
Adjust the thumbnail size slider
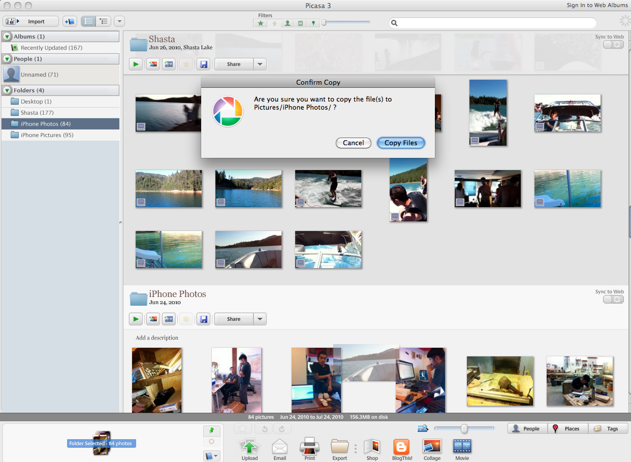tap(464, 429)
